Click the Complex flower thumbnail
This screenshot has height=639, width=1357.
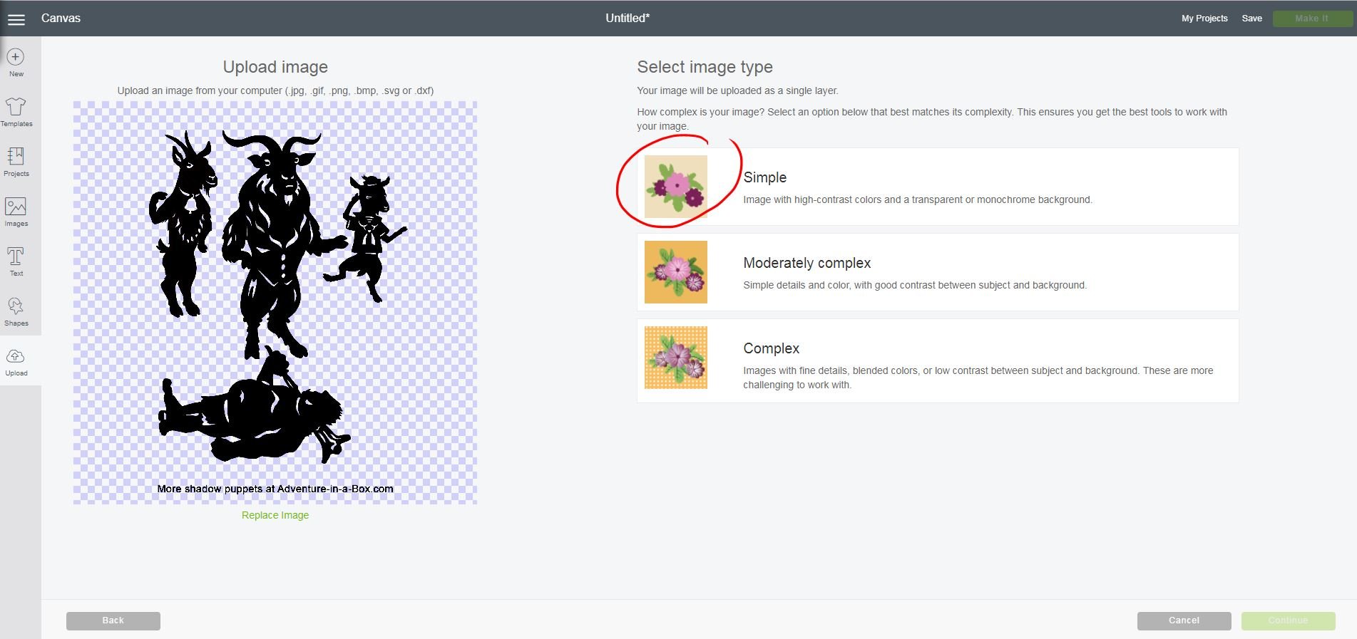675,358
